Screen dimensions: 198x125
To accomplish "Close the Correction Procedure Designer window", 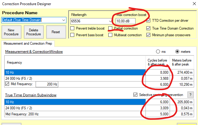I will (x=194, y=4).
